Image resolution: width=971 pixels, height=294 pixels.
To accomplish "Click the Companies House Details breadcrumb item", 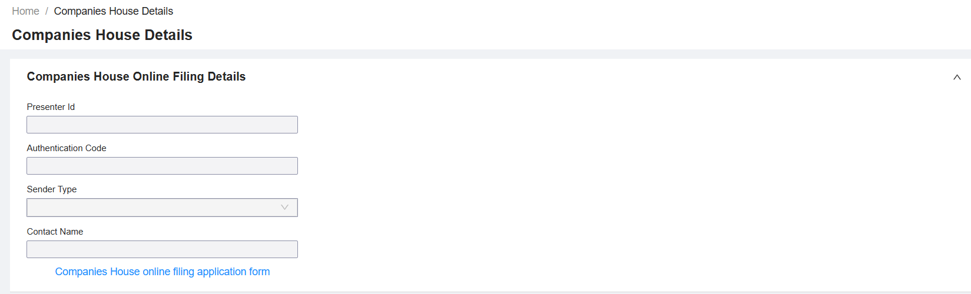I will click(114, 11).
